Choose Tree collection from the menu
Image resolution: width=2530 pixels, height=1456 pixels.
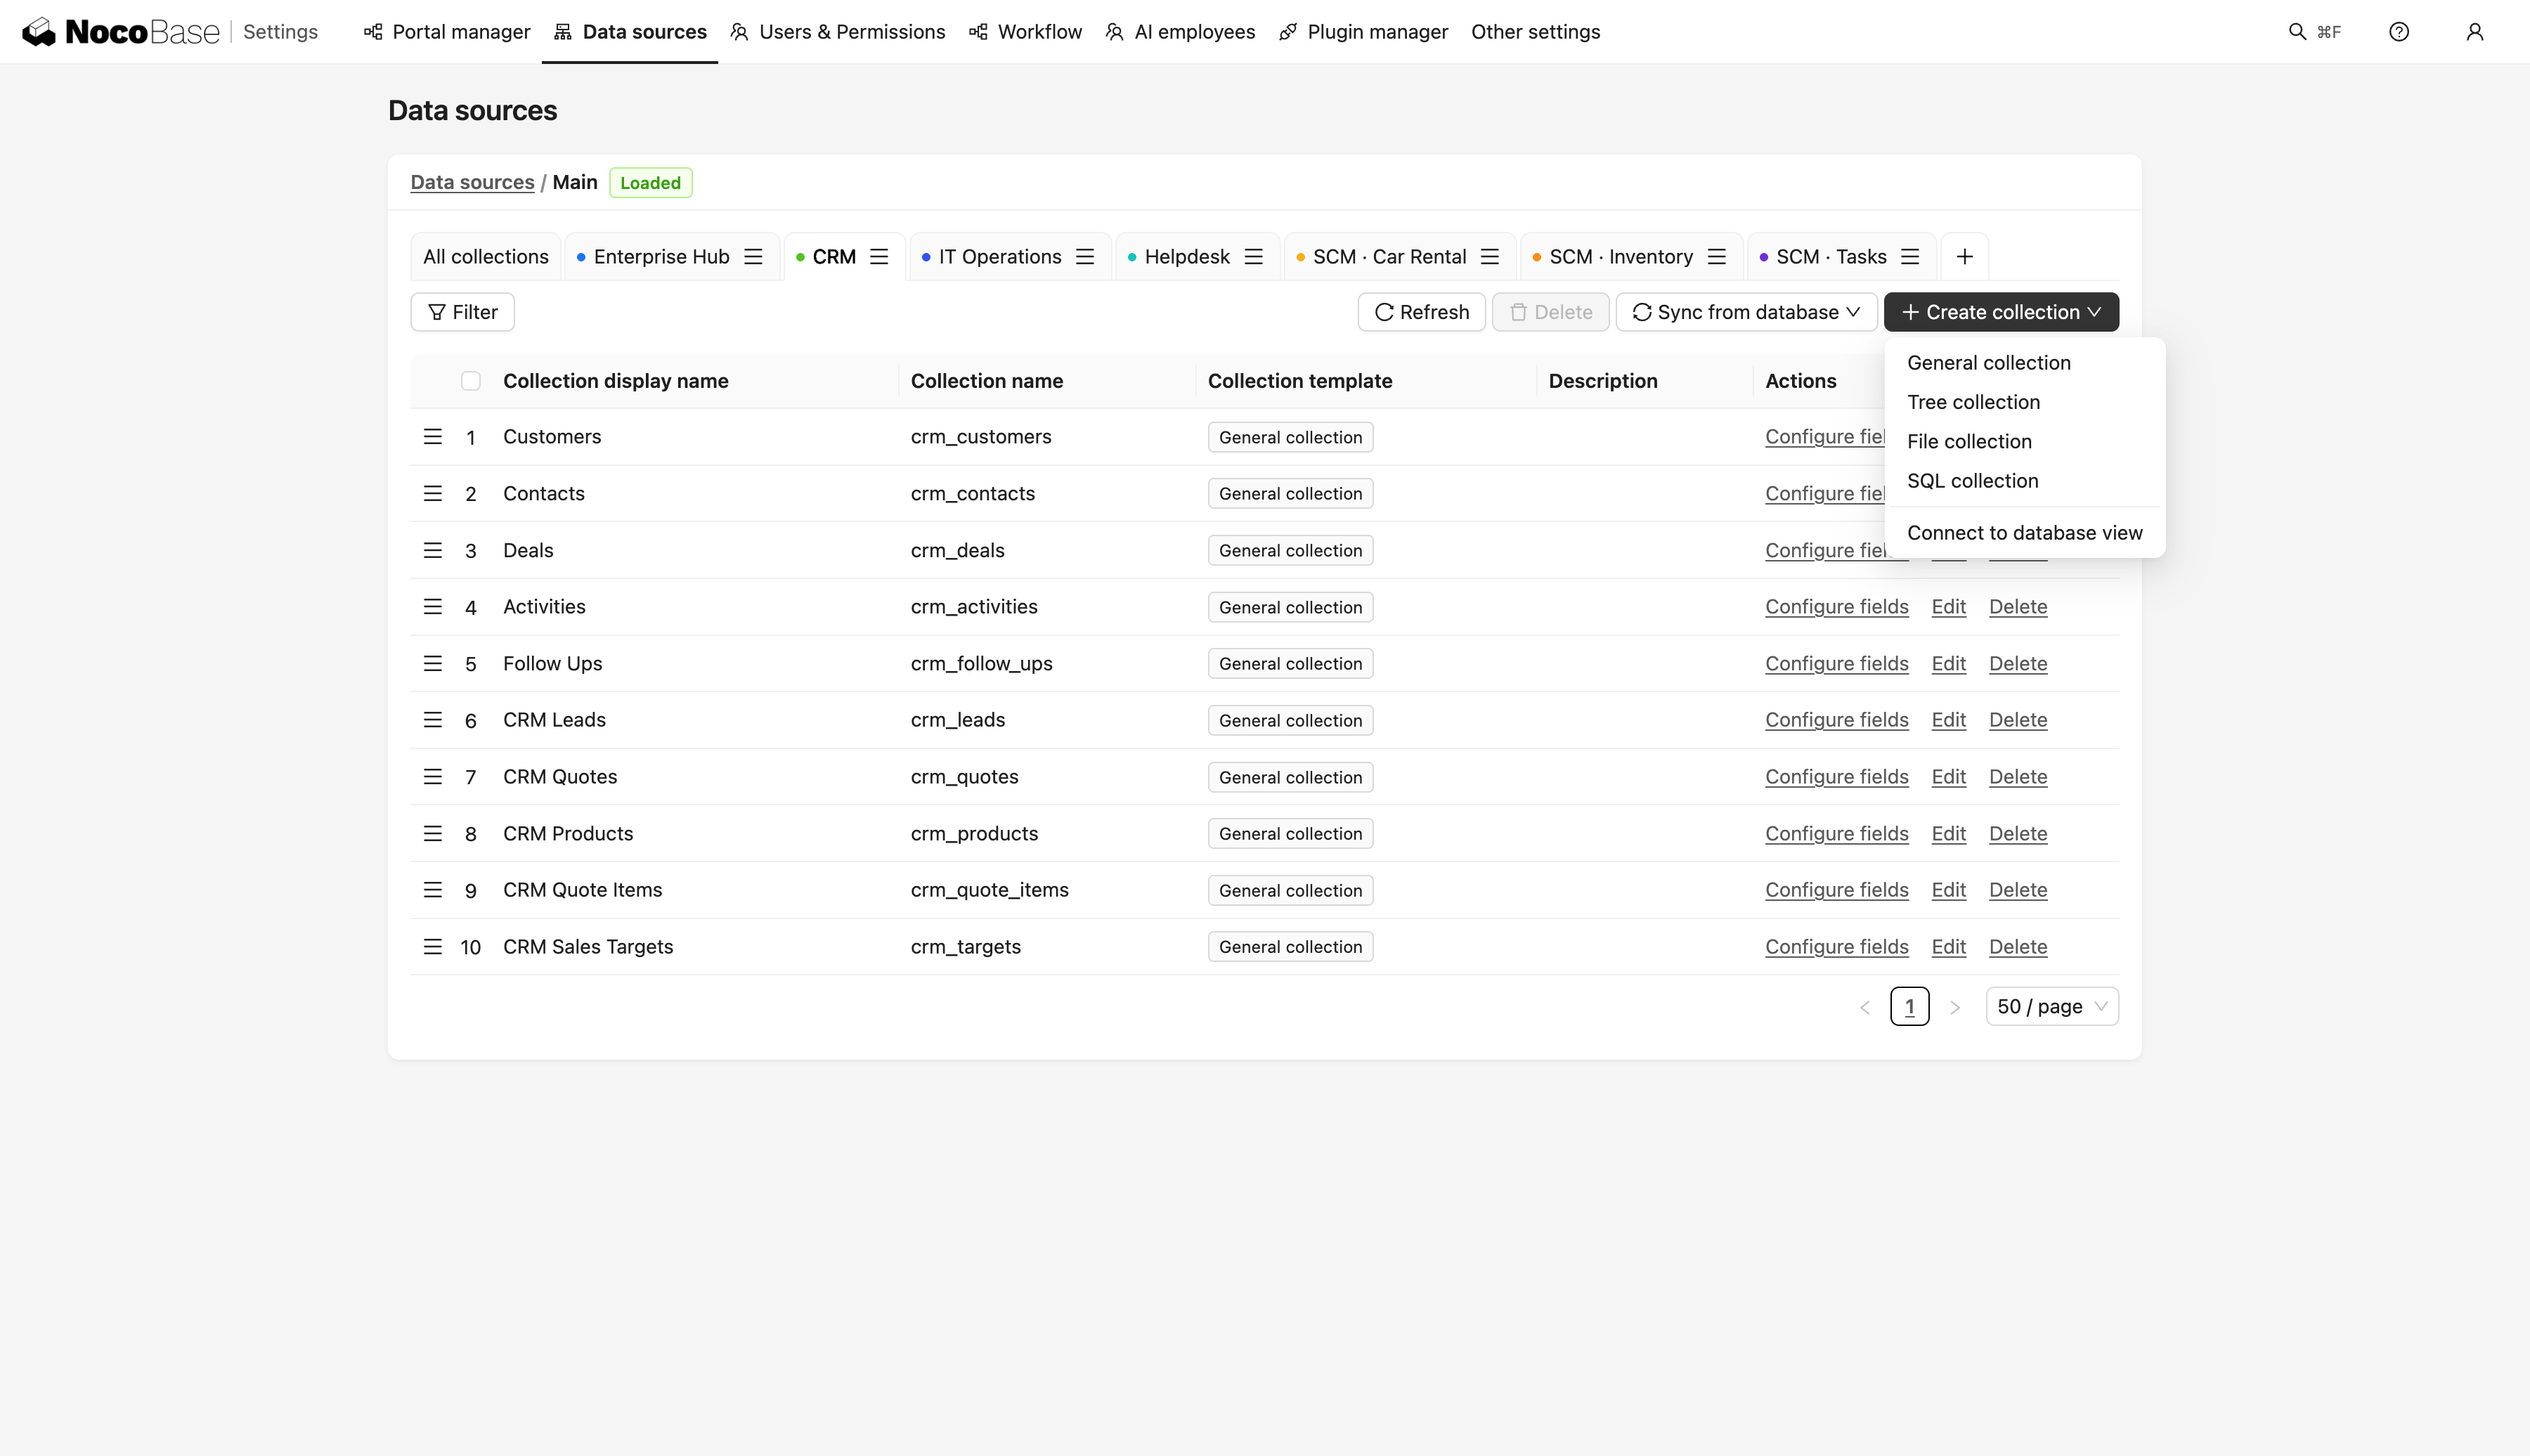point(2025,402)
